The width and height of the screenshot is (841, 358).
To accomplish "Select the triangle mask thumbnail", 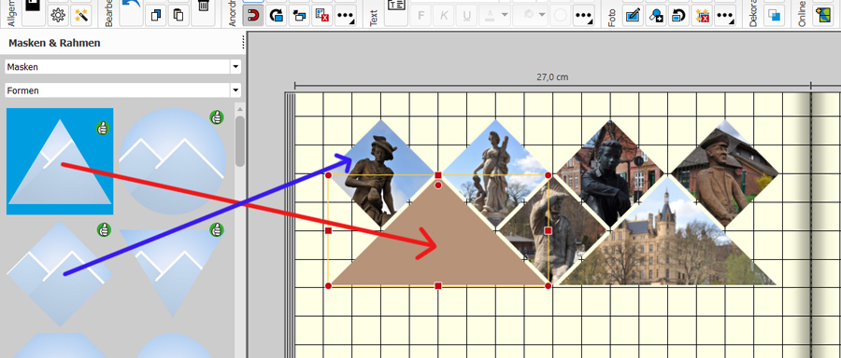I will click(x=60, y=161).
